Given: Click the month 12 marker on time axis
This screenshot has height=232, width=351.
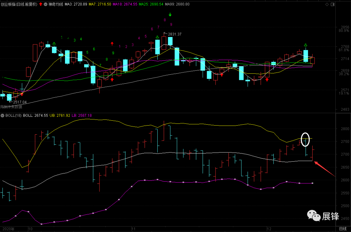Looking at the screenshot, I should (x=269, y=229).
